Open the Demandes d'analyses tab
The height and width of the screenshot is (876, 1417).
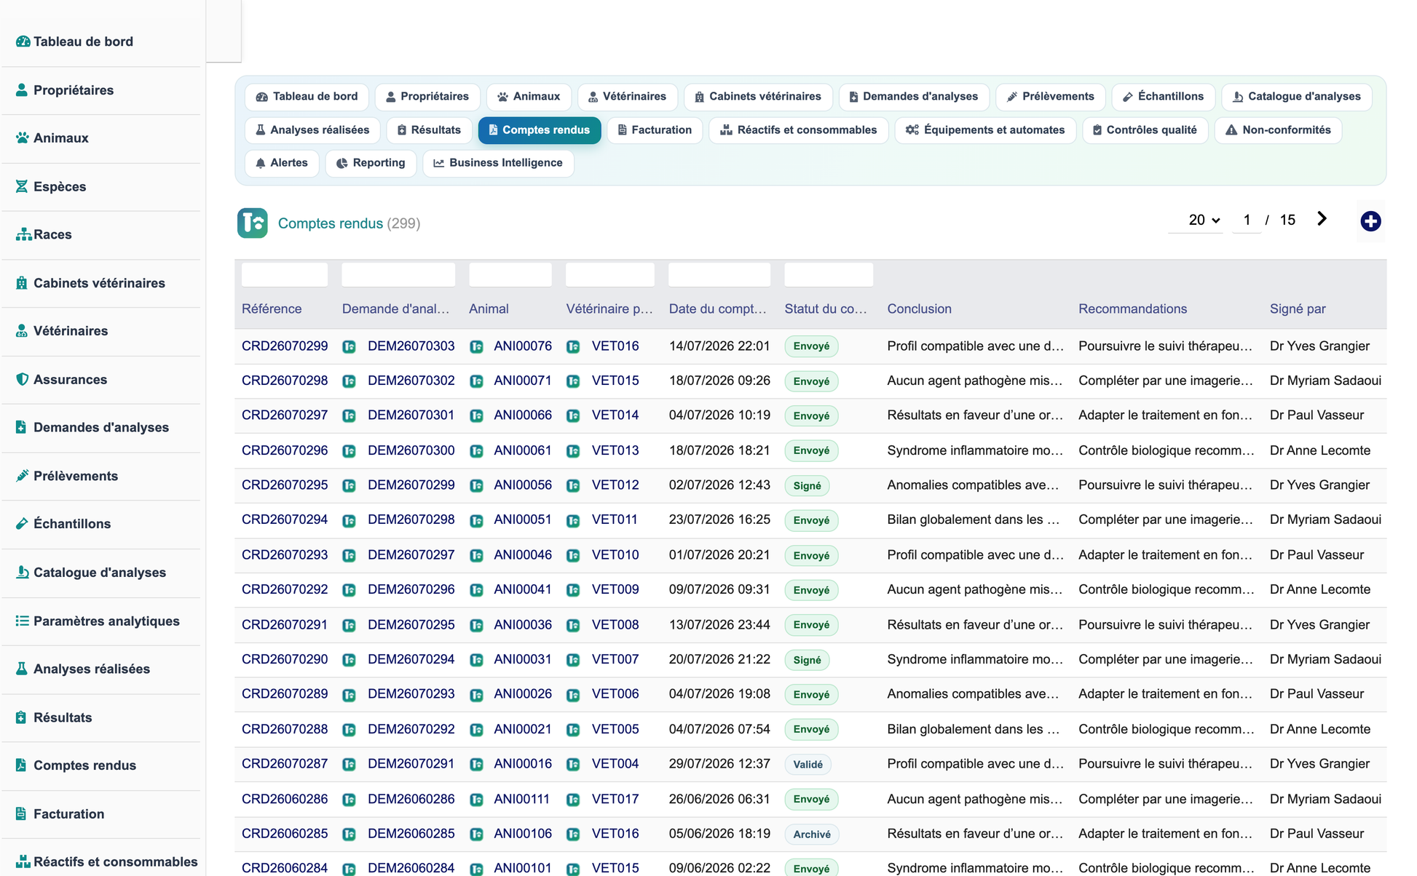(x=913, y=97)
